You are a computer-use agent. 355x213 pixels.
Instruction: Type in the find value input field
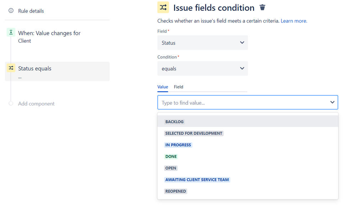pyautogui.click(x=242, y=103)
